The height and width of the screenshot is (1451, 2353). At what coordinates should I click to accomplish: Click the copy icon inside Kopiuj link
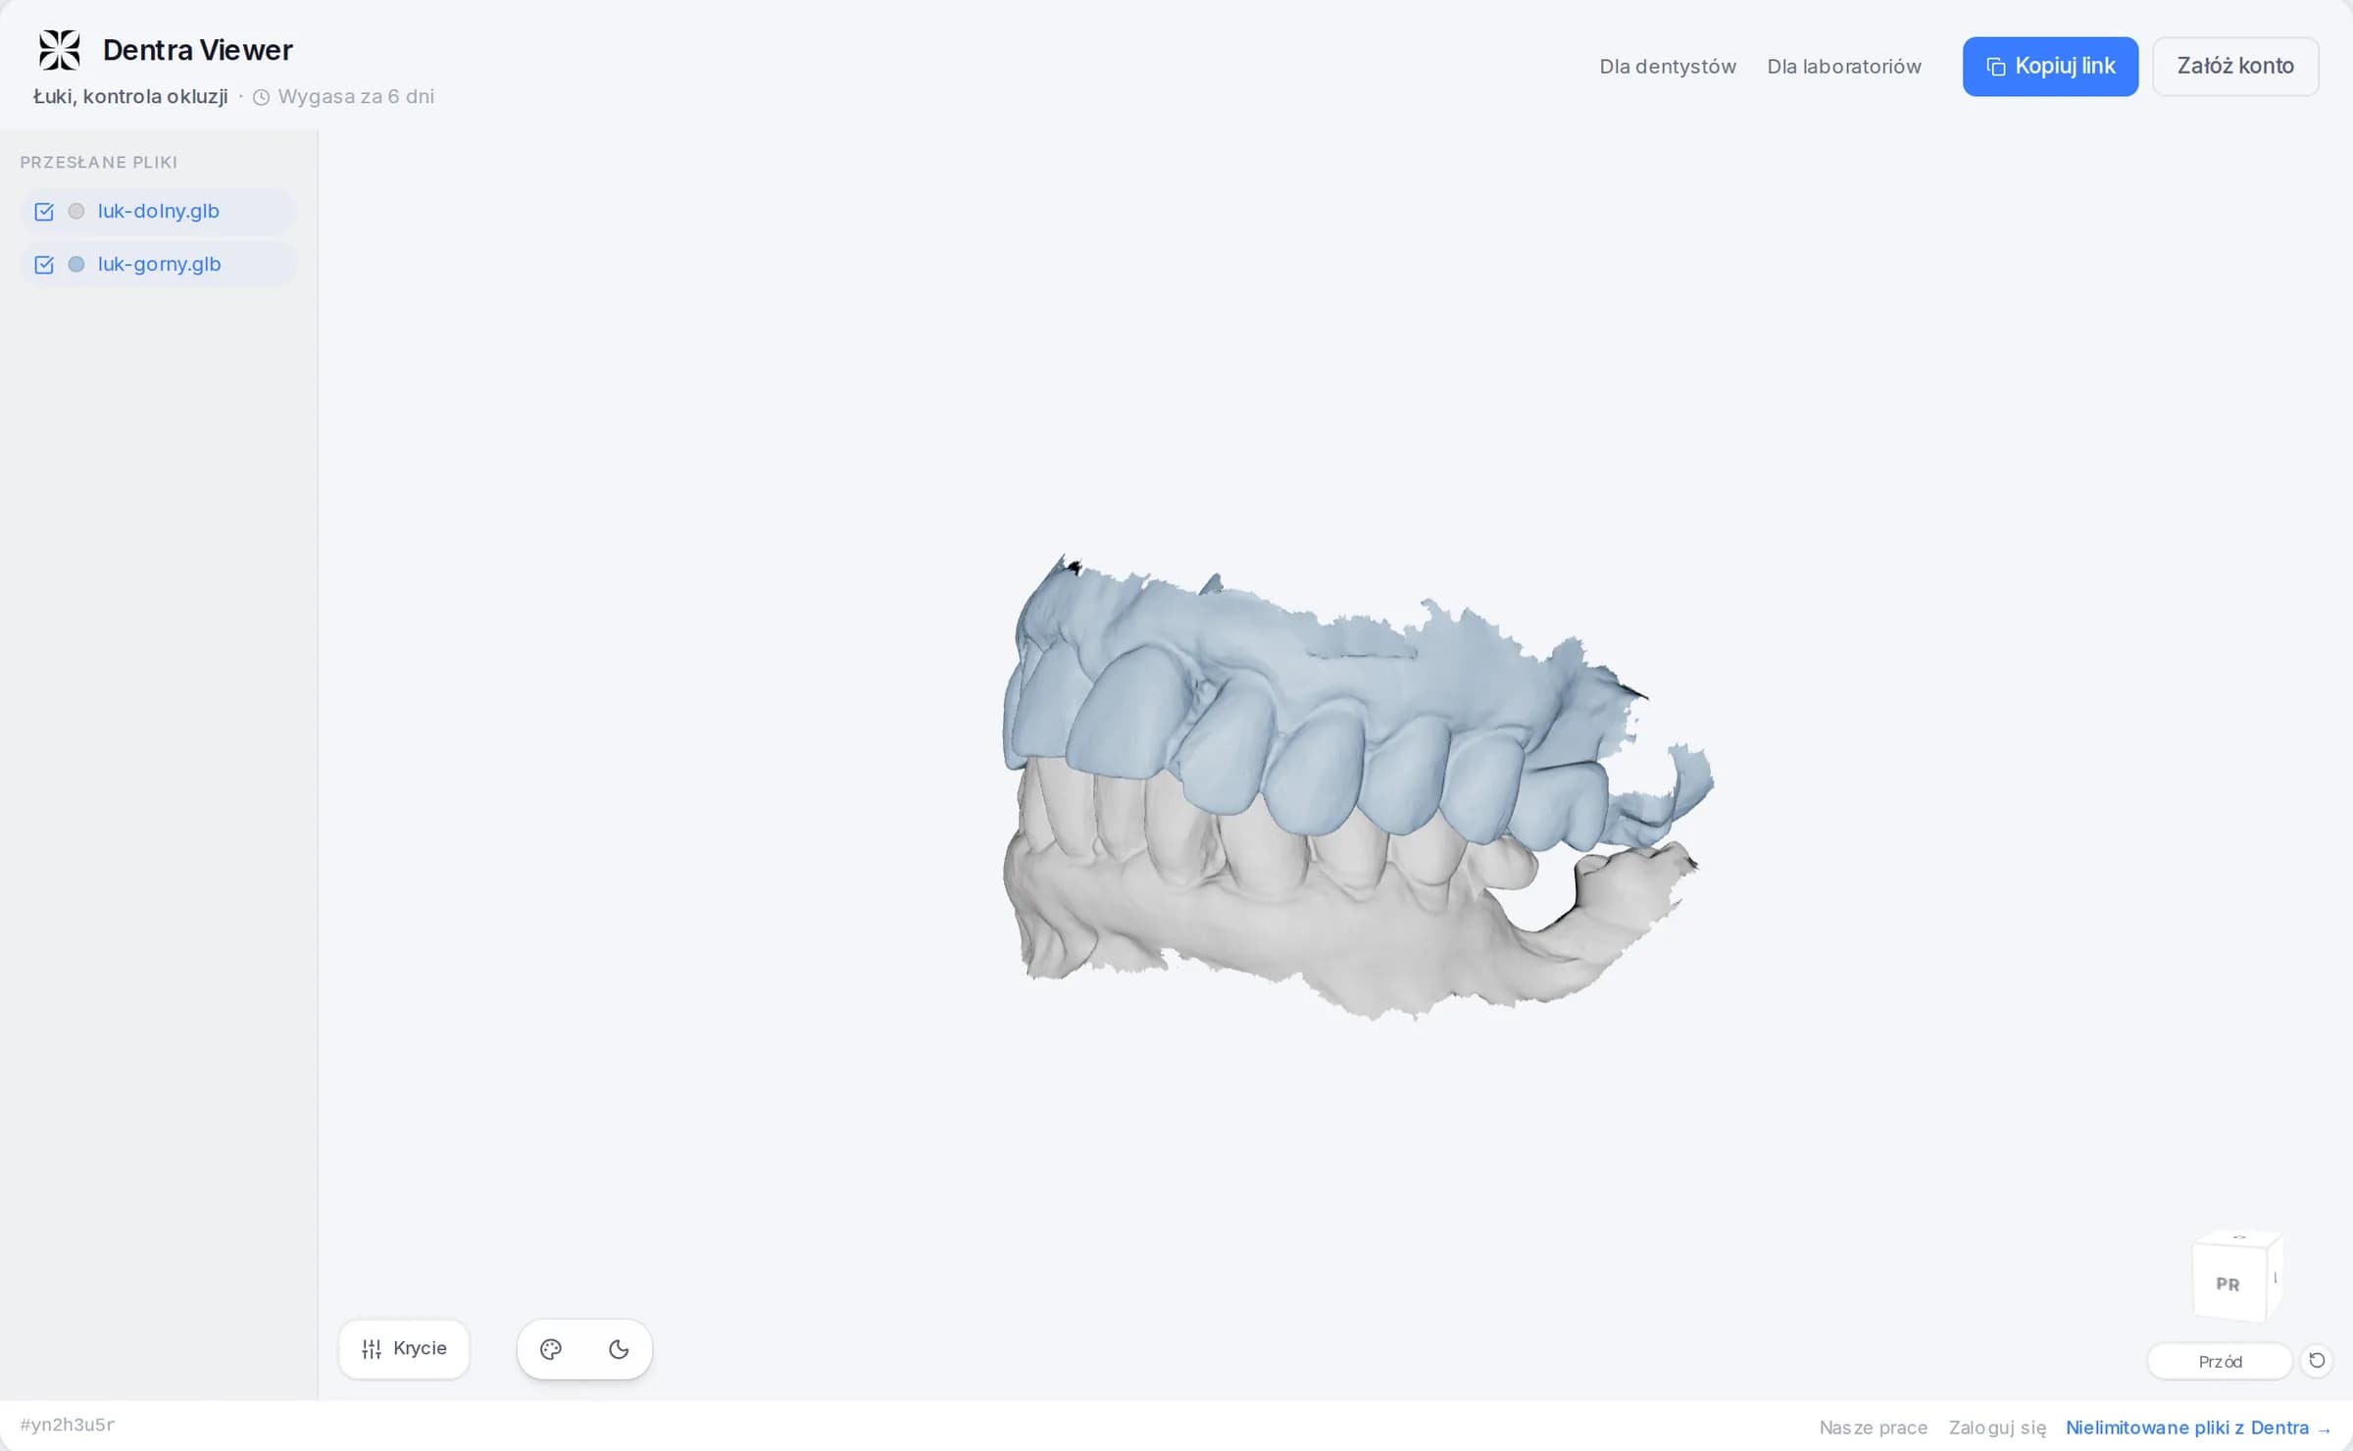1995,67
